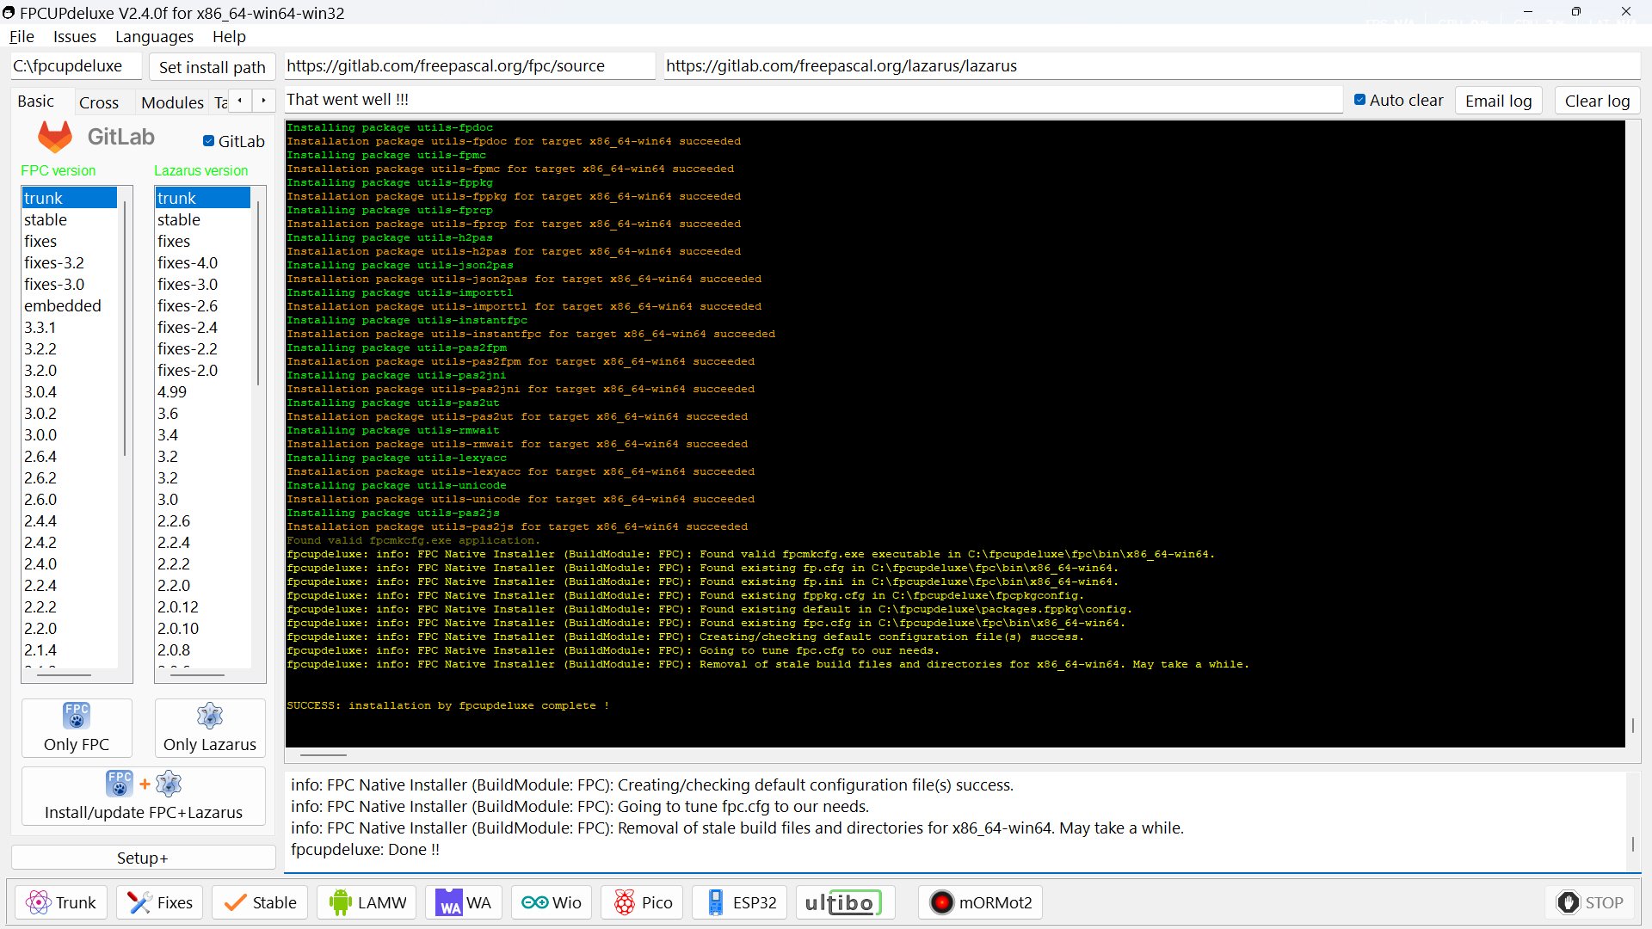Click the Trunk preset icon button
1652x929 pixels.
click(x=61, y=902)
